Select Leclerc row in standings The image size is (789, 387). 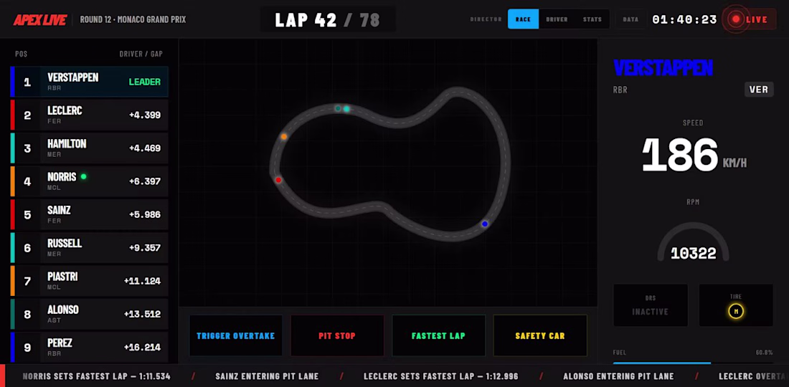pos(89,115)
